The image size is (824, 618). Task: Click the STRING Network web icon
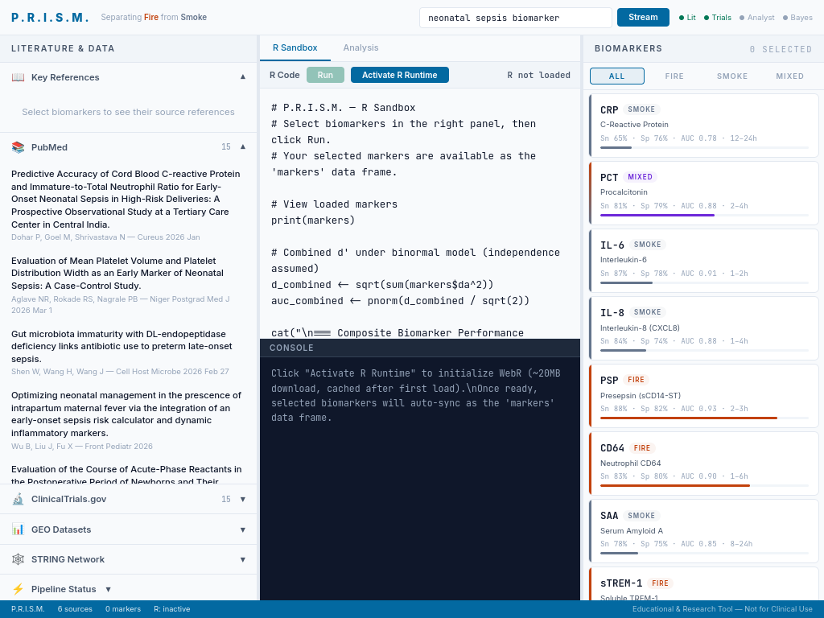[x=18, y=559]
